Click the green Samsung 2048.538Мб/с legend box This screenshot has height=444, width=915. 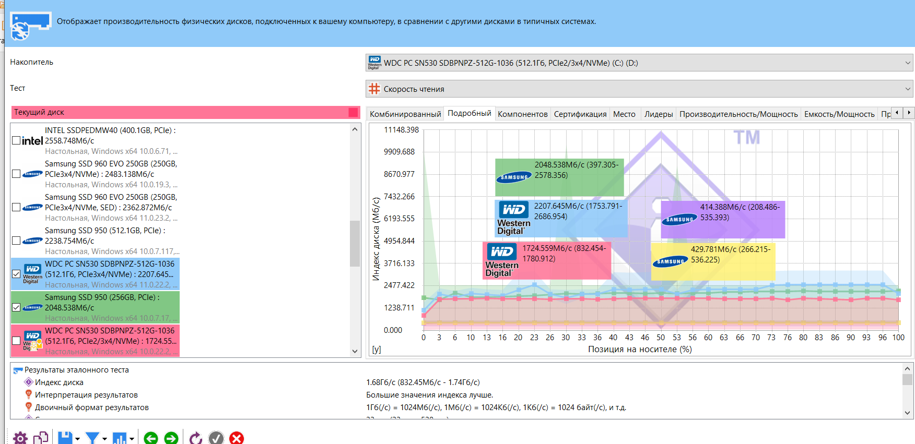coord(559,177)
